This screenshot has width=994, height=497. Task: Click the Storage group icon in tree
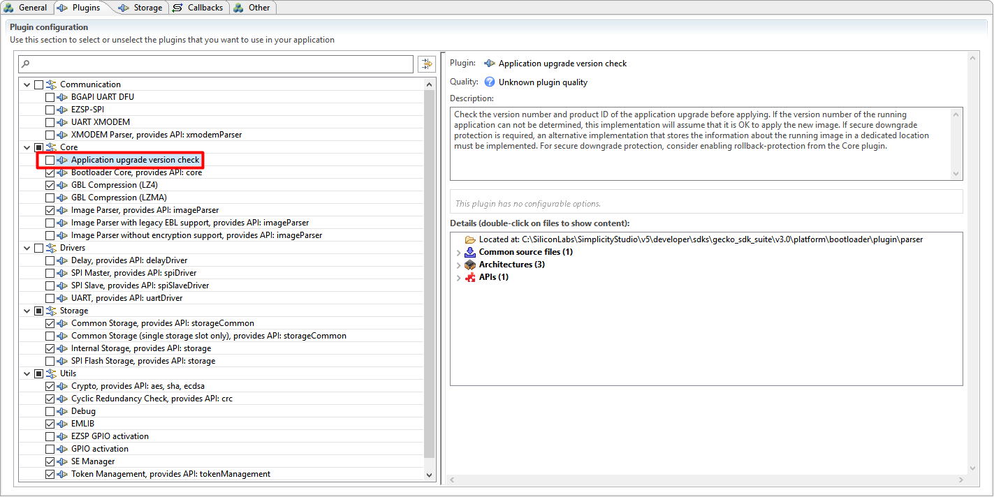coord(51,311)
